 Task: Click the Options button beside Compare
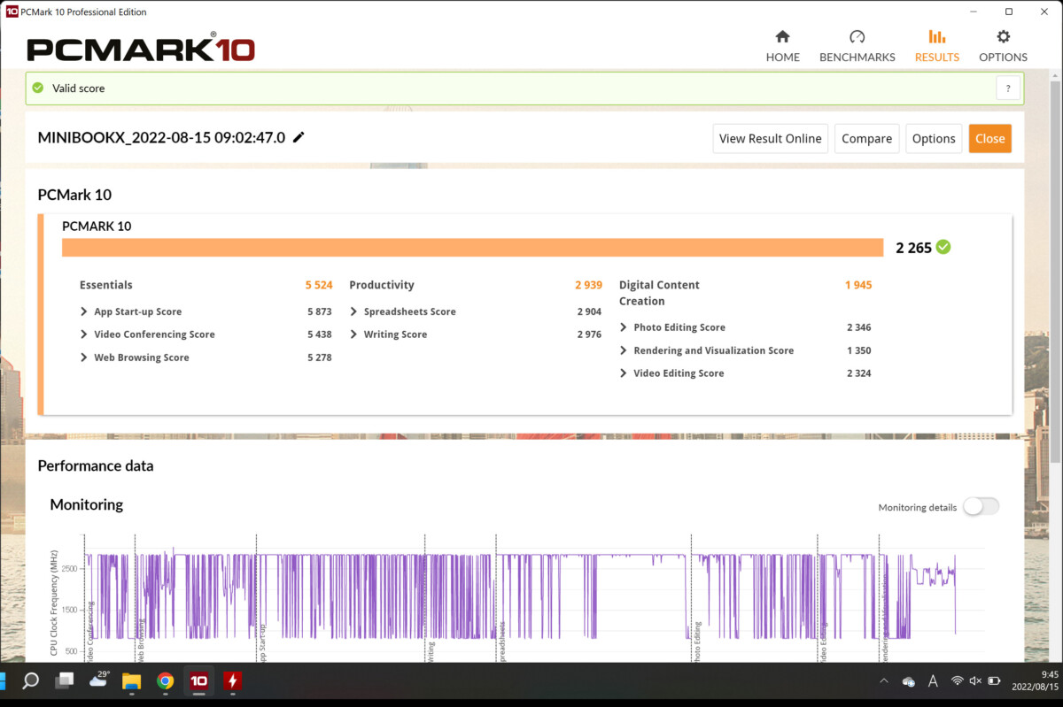pos(934,138)
